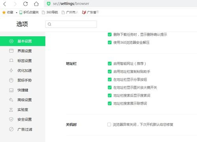Open 安全设置 section
Viewport: 197px width, 142px height.
[23, 120]
